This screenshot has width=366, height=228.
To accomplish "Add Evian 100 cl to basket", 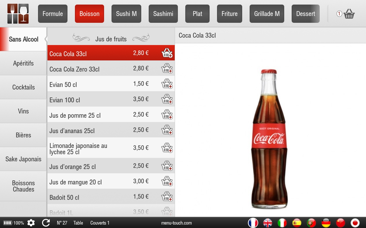I will click(167, 99).
